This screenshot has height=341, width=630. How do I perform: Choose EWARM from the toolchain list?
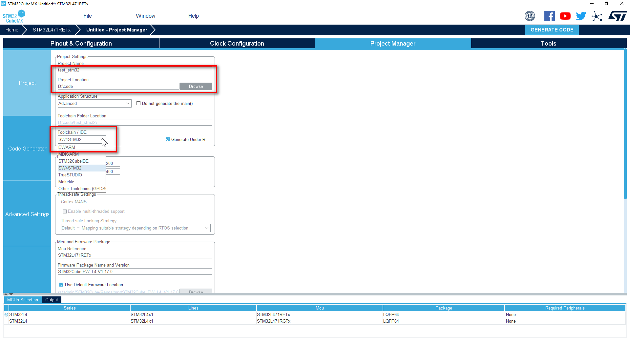click(82, 147)
